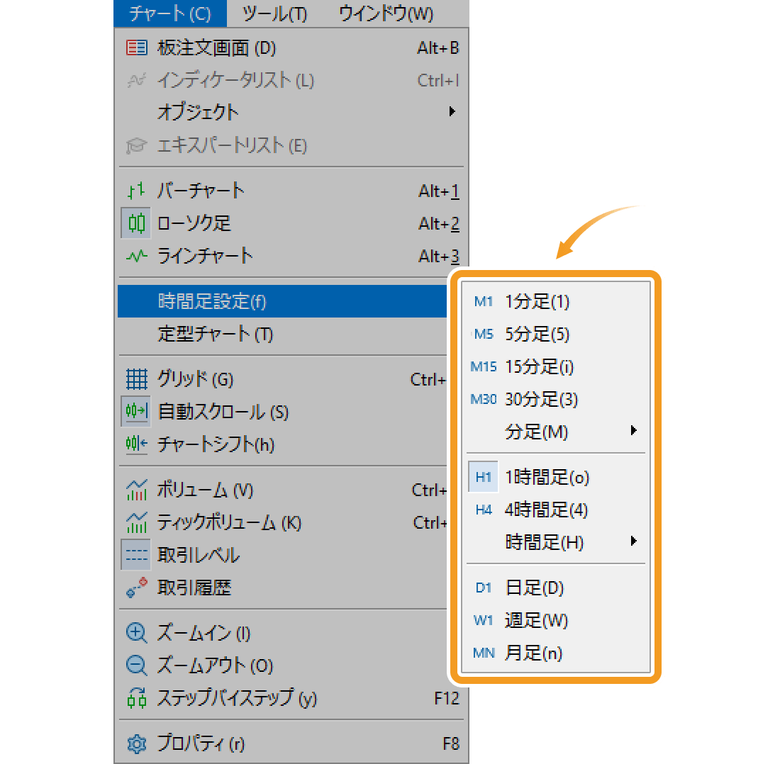
Task: Open プロパティ (r)
Action: (291, 743)
